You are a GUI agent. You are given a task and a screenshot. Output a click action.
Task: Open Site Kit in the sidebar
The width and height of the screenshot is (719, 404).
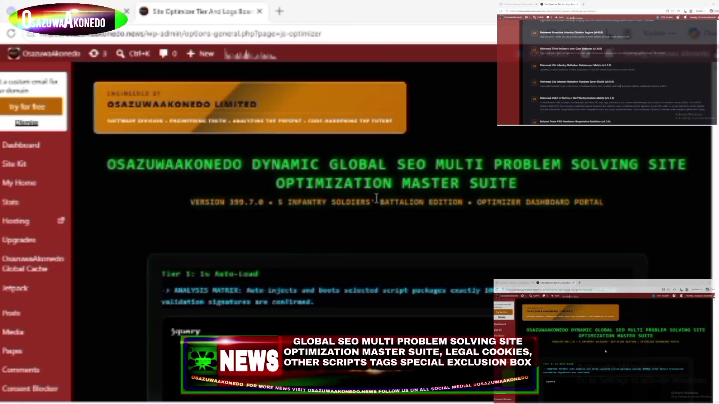click(14, 164)
